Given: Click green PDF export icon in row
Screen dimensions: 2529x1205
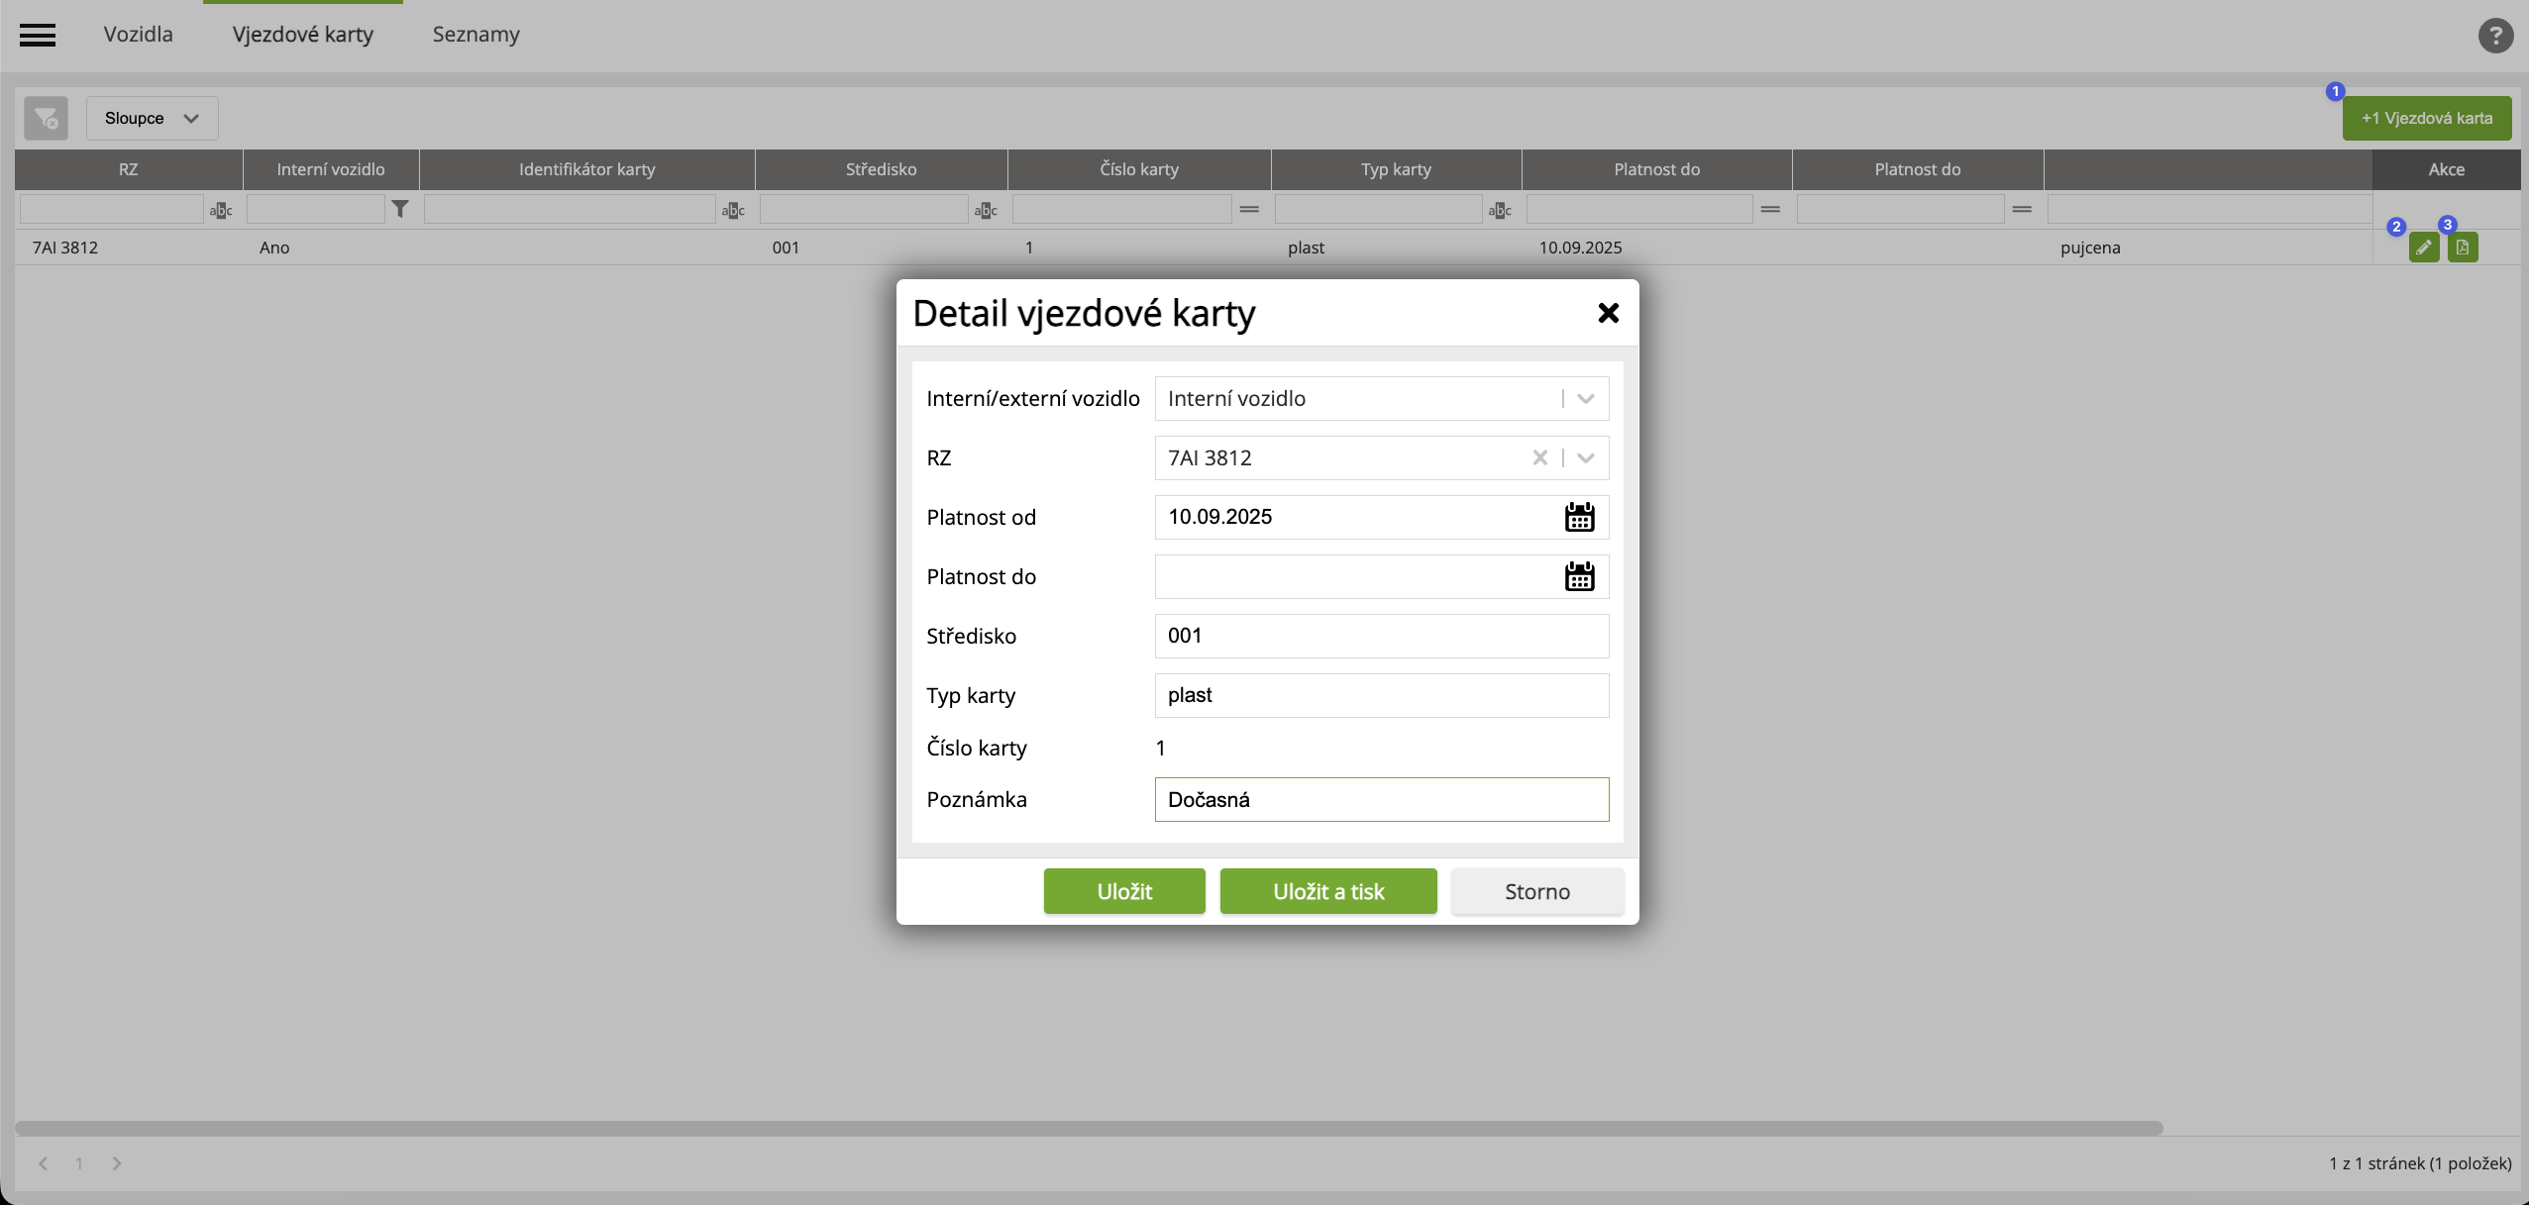Looking at the screenshot, I should (2463, 248).
